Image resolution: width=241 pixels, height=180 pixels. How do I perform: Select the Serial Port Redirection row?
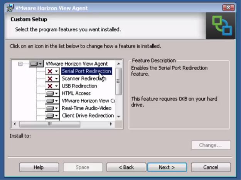coord(86,71)
